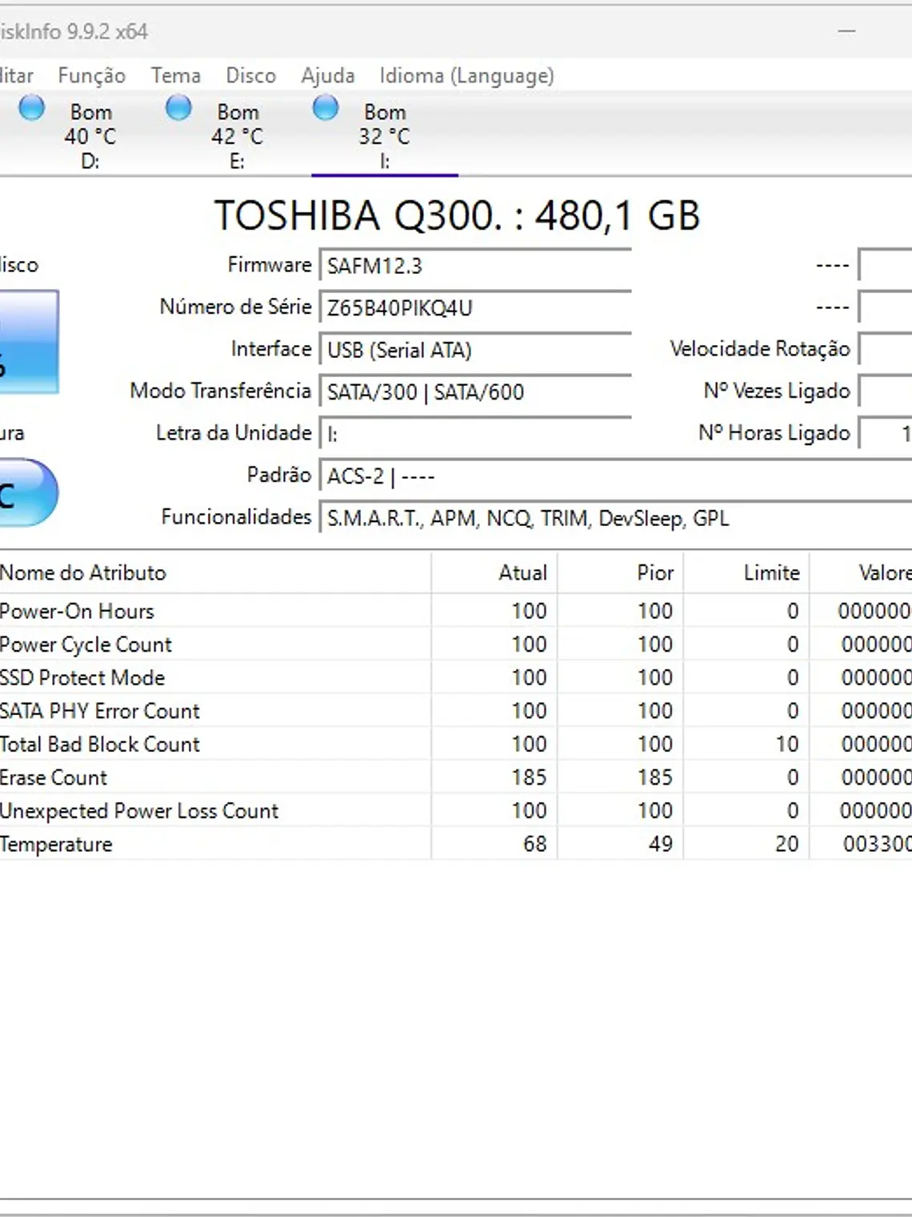Click the Letra da Unidade field I:

click(x=475, y=434)
